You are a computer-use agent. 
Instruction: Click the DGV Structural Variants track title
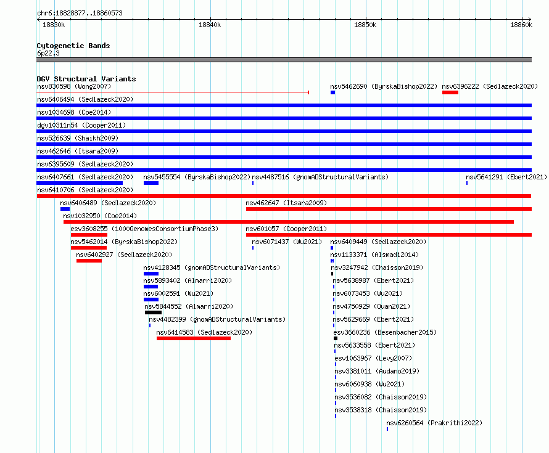coord(86,79)
